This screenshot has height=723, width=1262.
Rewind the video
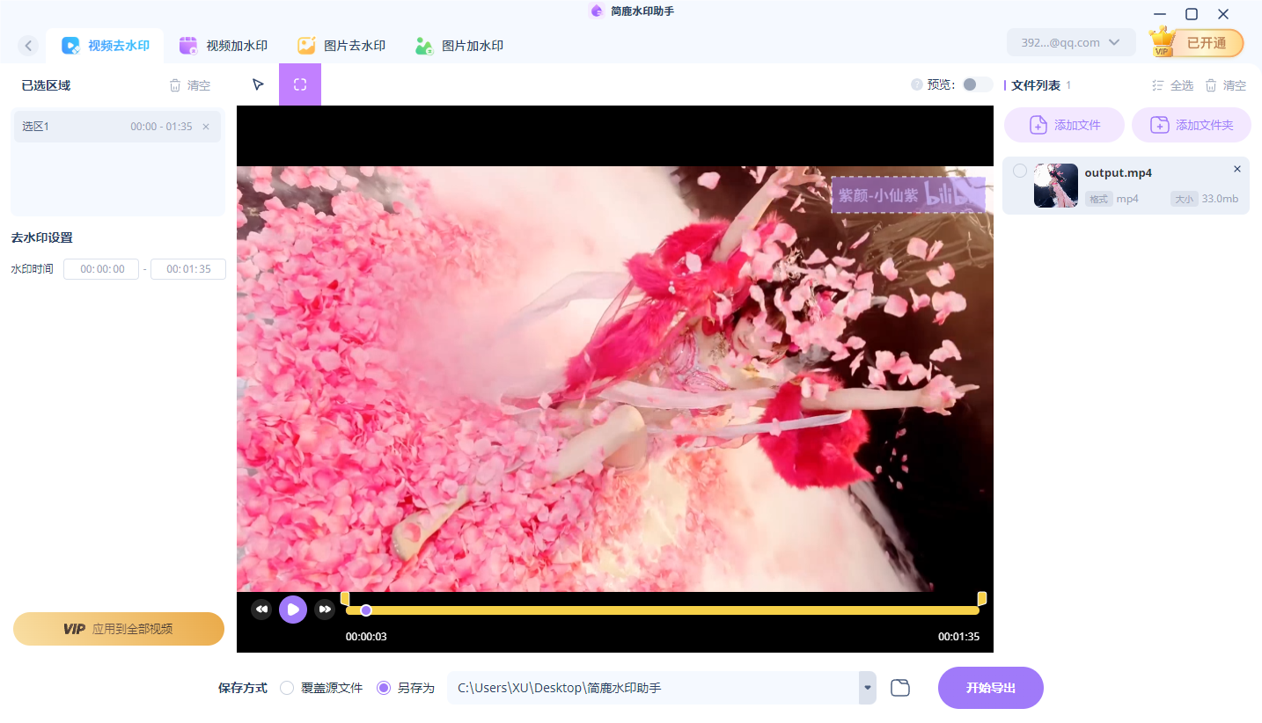coord(261,610)
